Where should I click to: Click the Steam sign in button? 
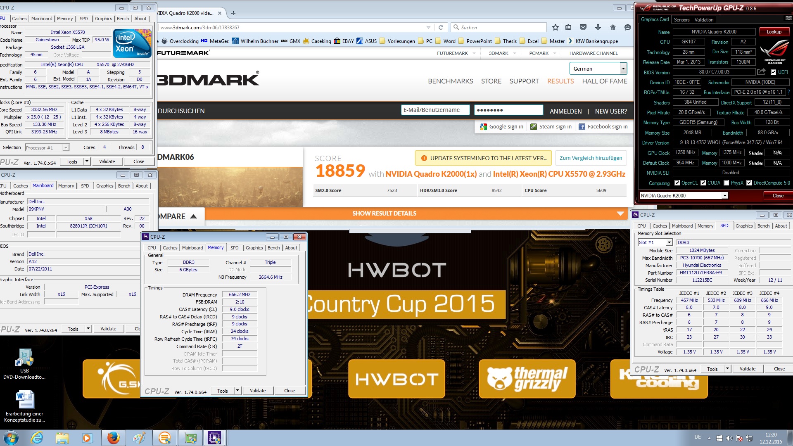(x=551, y=127)
